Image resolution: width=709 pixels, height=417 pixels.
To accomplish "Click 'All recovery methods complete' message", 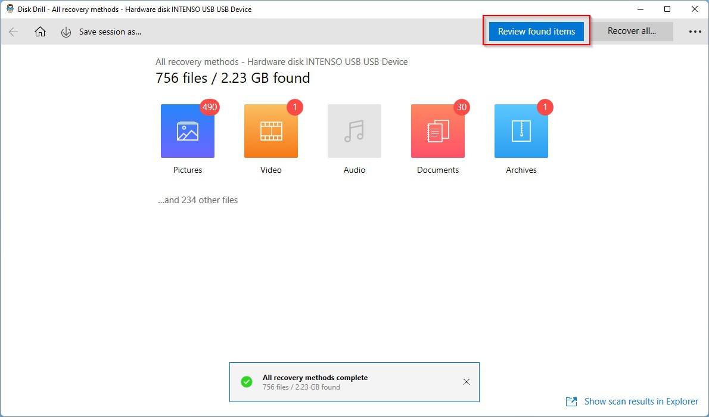I will pyautogui.click(x=315, y=378).
